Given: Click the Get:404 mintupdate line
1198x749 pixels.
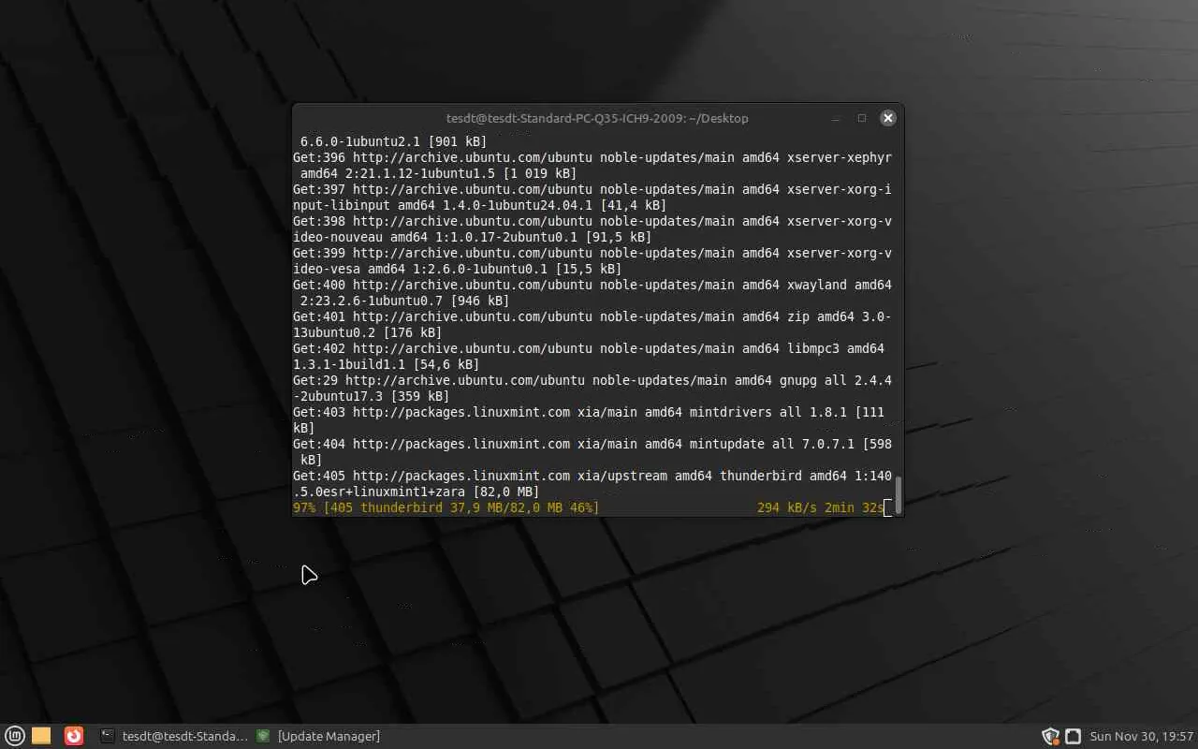Looking at the screenshot, I should coord(592,452).
